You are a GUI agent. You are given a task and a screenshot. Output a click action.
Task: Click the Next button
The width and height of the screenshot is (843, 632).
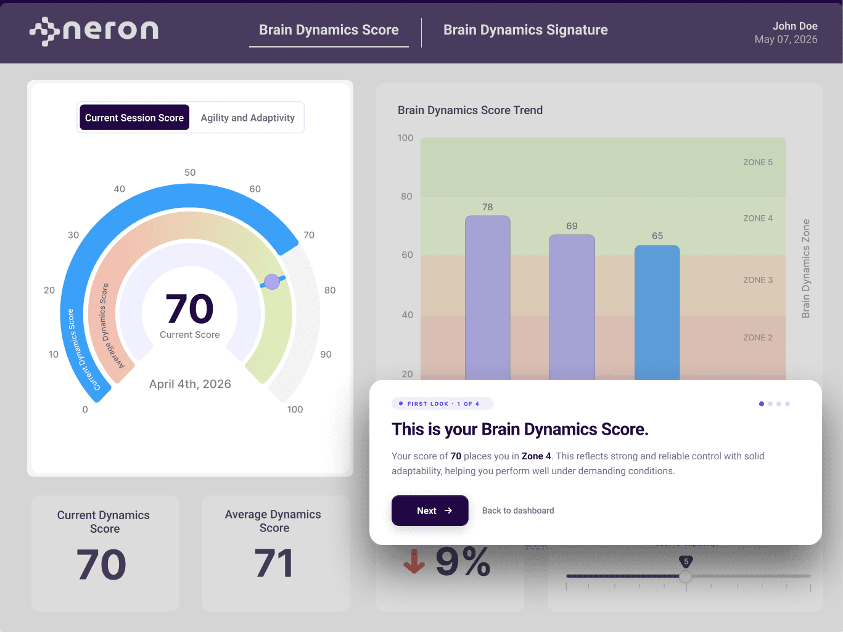click(430, 511)
